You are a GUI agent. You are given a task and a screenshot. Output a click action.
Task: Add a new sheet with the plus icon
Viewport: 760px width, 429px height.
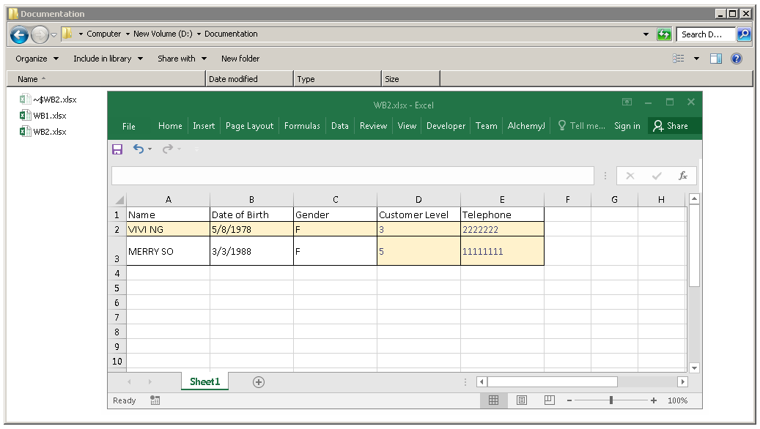(x=258, y=381)
